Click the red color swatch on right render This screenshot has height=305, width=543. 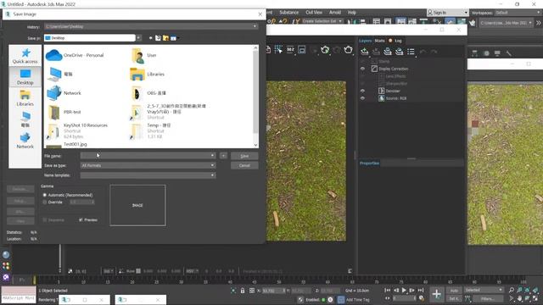pos(475,124)
